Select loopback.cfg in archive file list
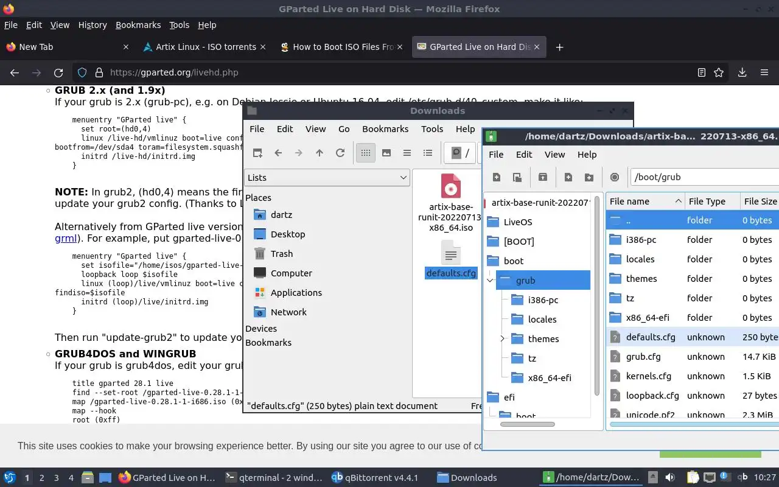The image size is (779, 487). [693, 396]
